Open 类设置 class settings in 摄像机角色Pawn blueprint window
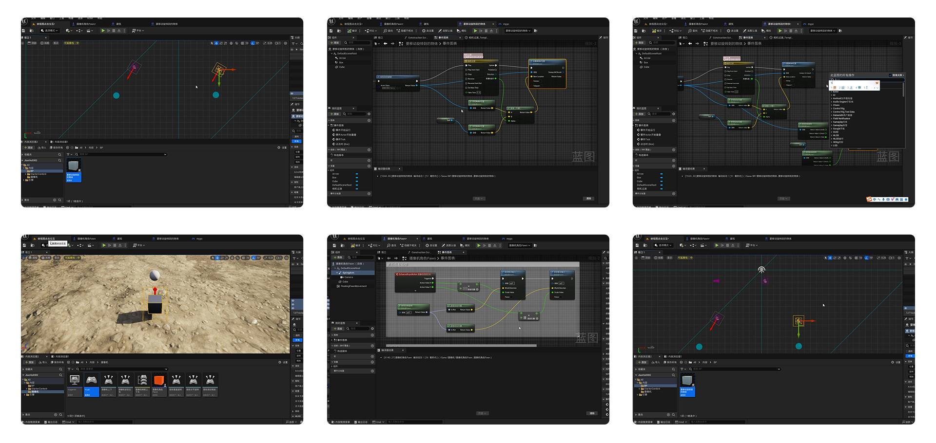936x443 pixels. [x=431, y=245]
